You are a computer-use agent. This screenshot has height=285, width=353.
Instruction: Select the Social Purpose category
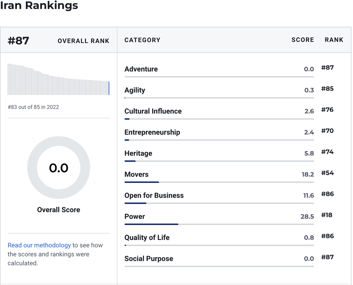(149, 259)
